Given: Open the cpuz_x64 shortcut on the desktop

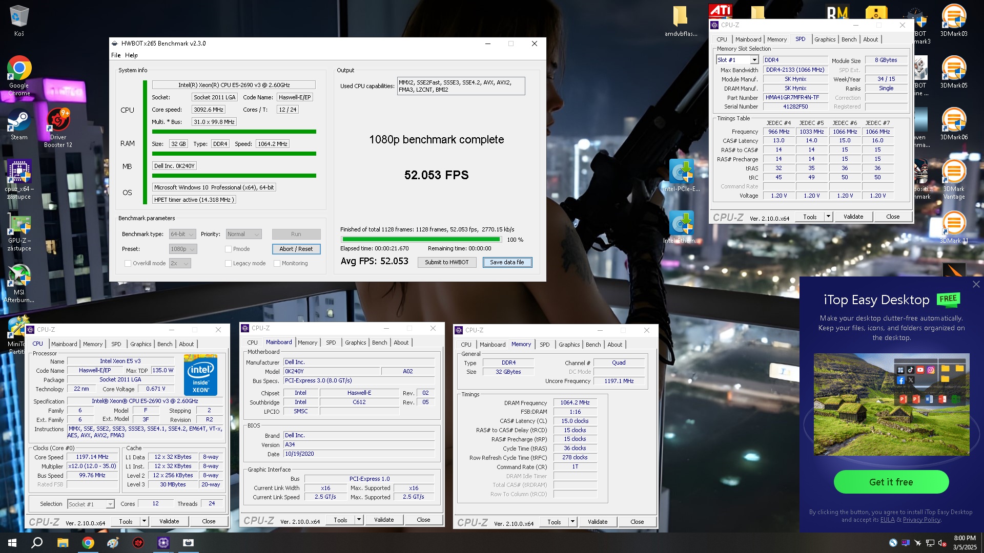Looking at the screenshot, I should 19,179.
